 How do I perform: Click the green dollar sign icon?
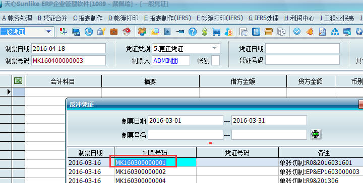pyautogui.click(x=205, y=32)
